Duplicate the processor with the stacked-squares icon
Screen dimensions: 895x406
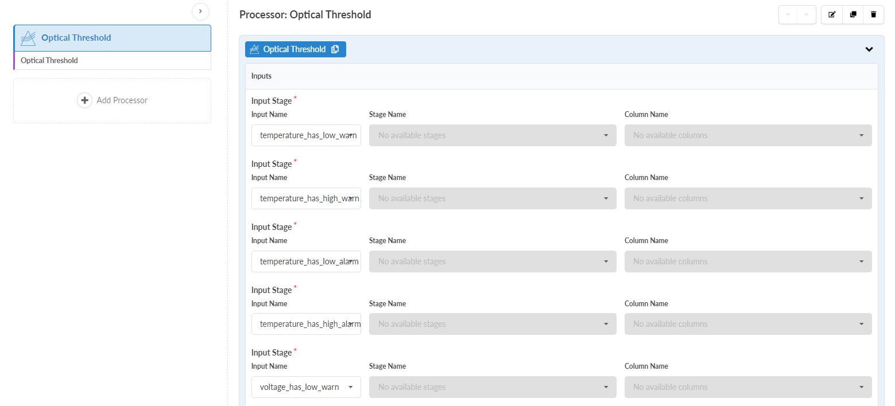[853, 14]
